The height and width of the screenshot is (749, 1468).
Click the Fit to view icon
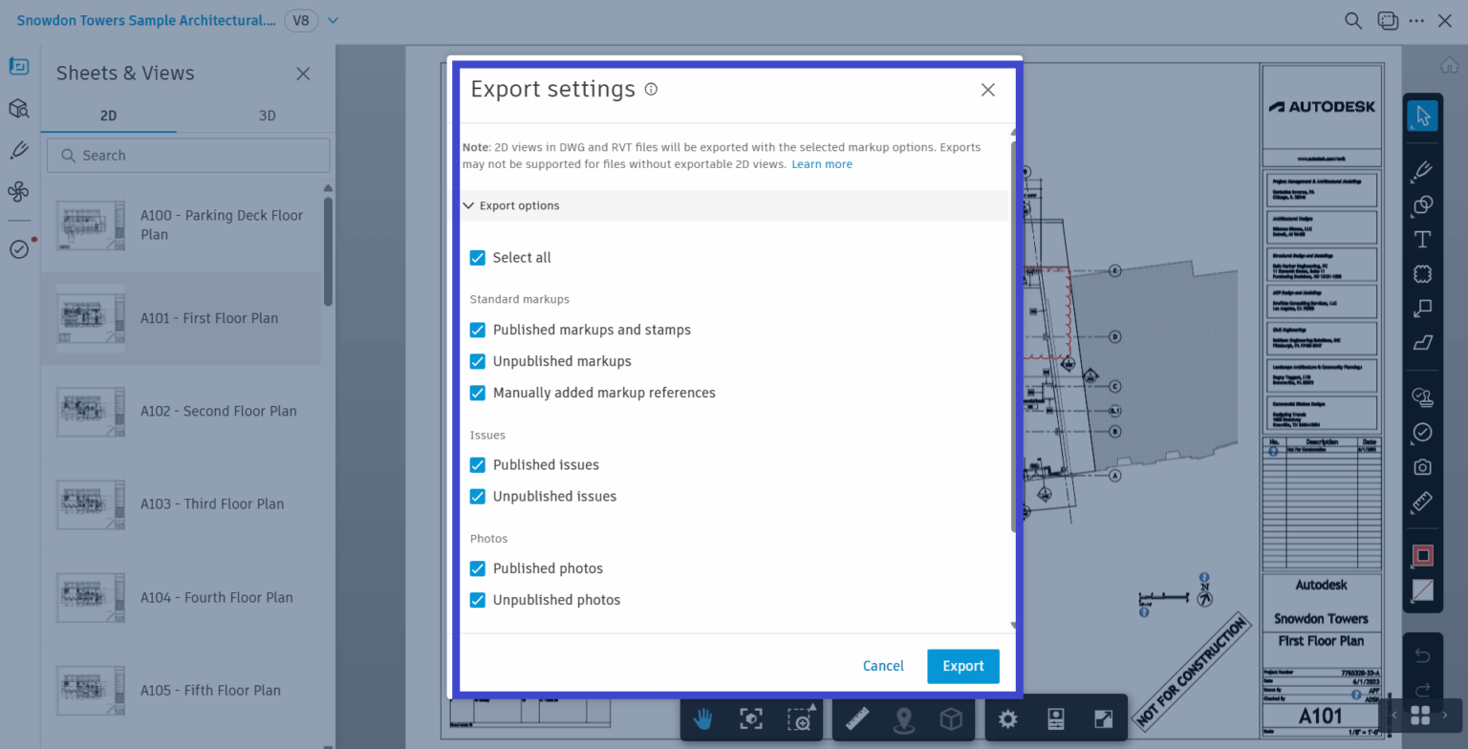pos(751,718)
